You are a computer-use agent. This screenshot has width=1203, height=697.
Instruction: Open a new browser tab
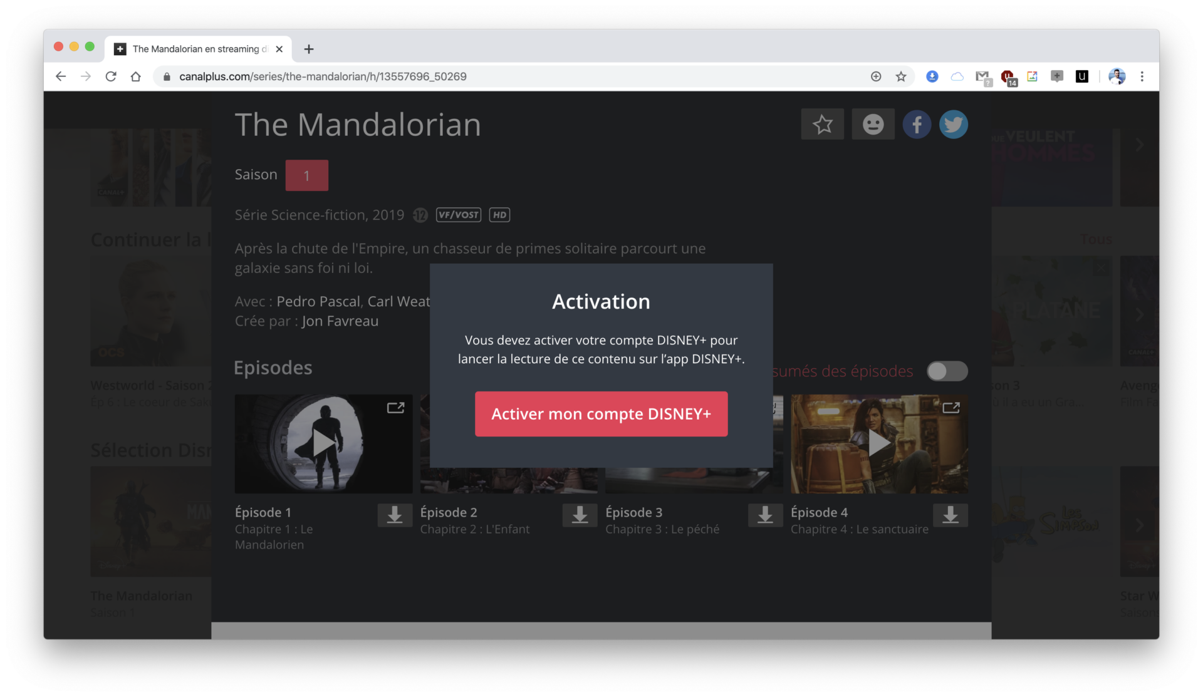tap(308, 49)
